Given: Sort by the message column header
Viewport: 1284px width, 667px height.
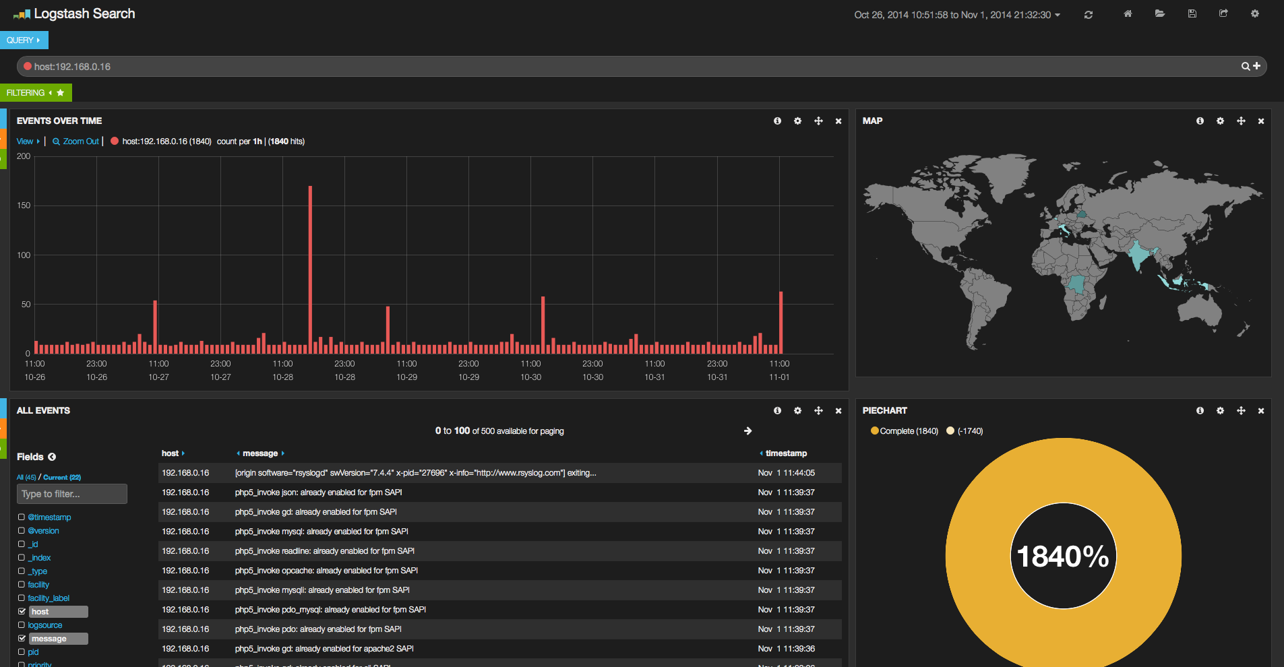Looking at the screenshot, I should click(x=260, y=453).
